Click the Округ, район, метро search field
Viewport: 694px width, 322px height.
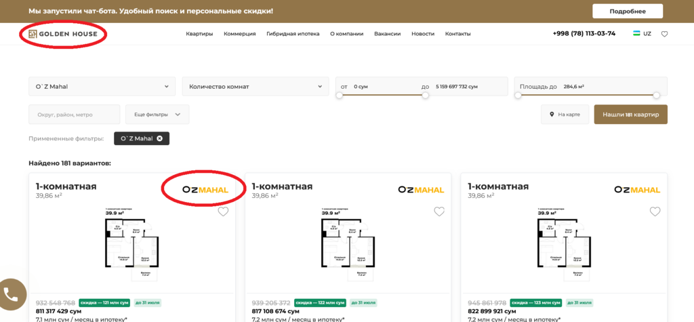pyautogui.click(x=75, y=115)
